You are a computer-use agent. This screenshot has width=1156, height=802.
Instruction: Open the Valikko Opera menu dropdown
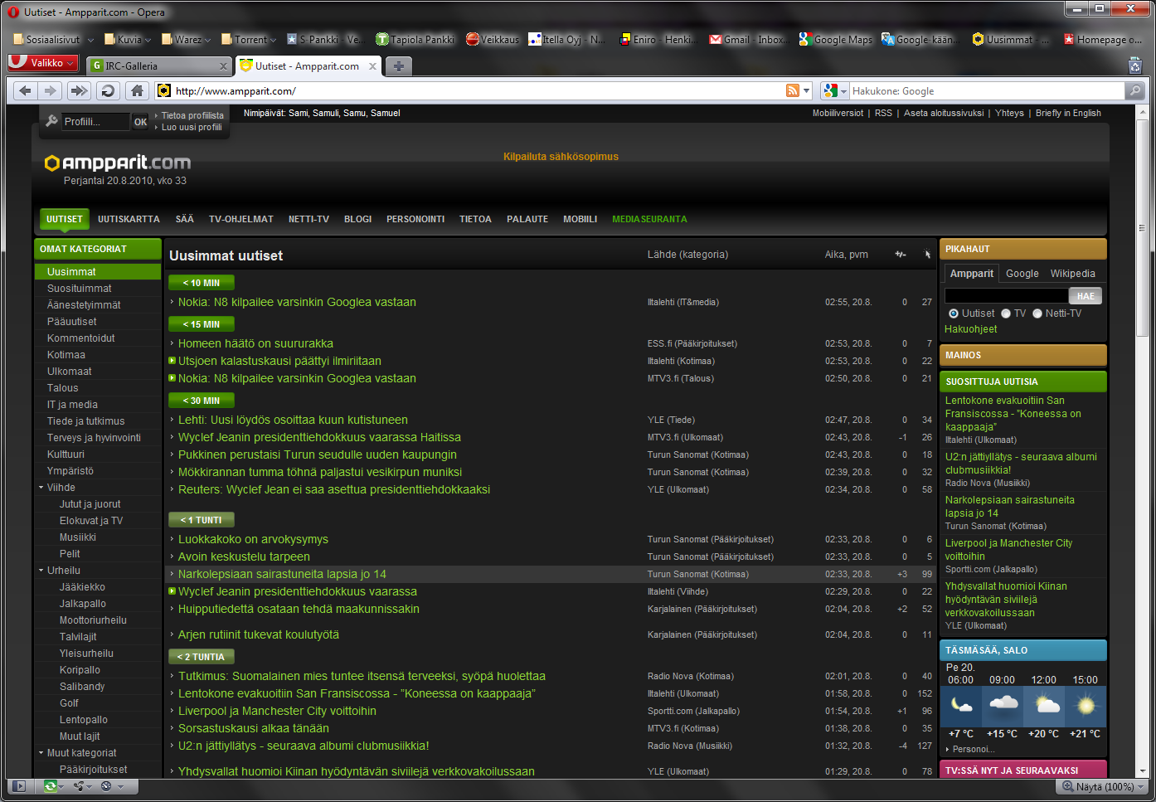(x=43, y=63)
